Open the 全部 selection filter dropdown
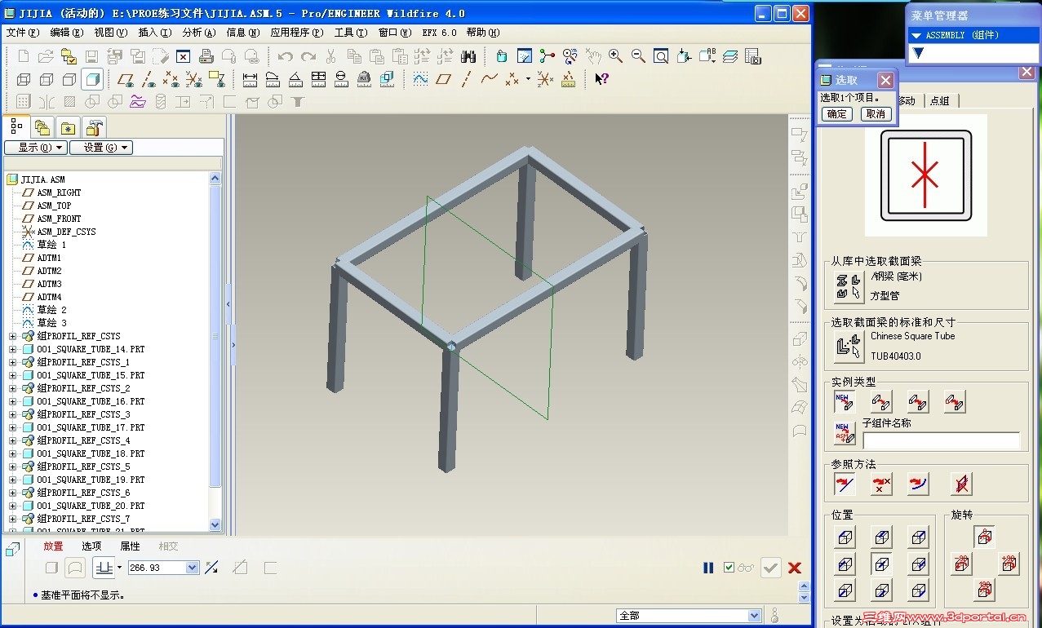The width and height of the screenshot is (1042, 628). coord(754,616)
